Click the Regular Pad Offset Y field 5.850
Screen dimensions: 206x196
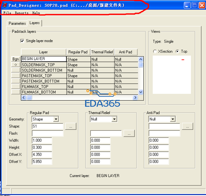42,162
